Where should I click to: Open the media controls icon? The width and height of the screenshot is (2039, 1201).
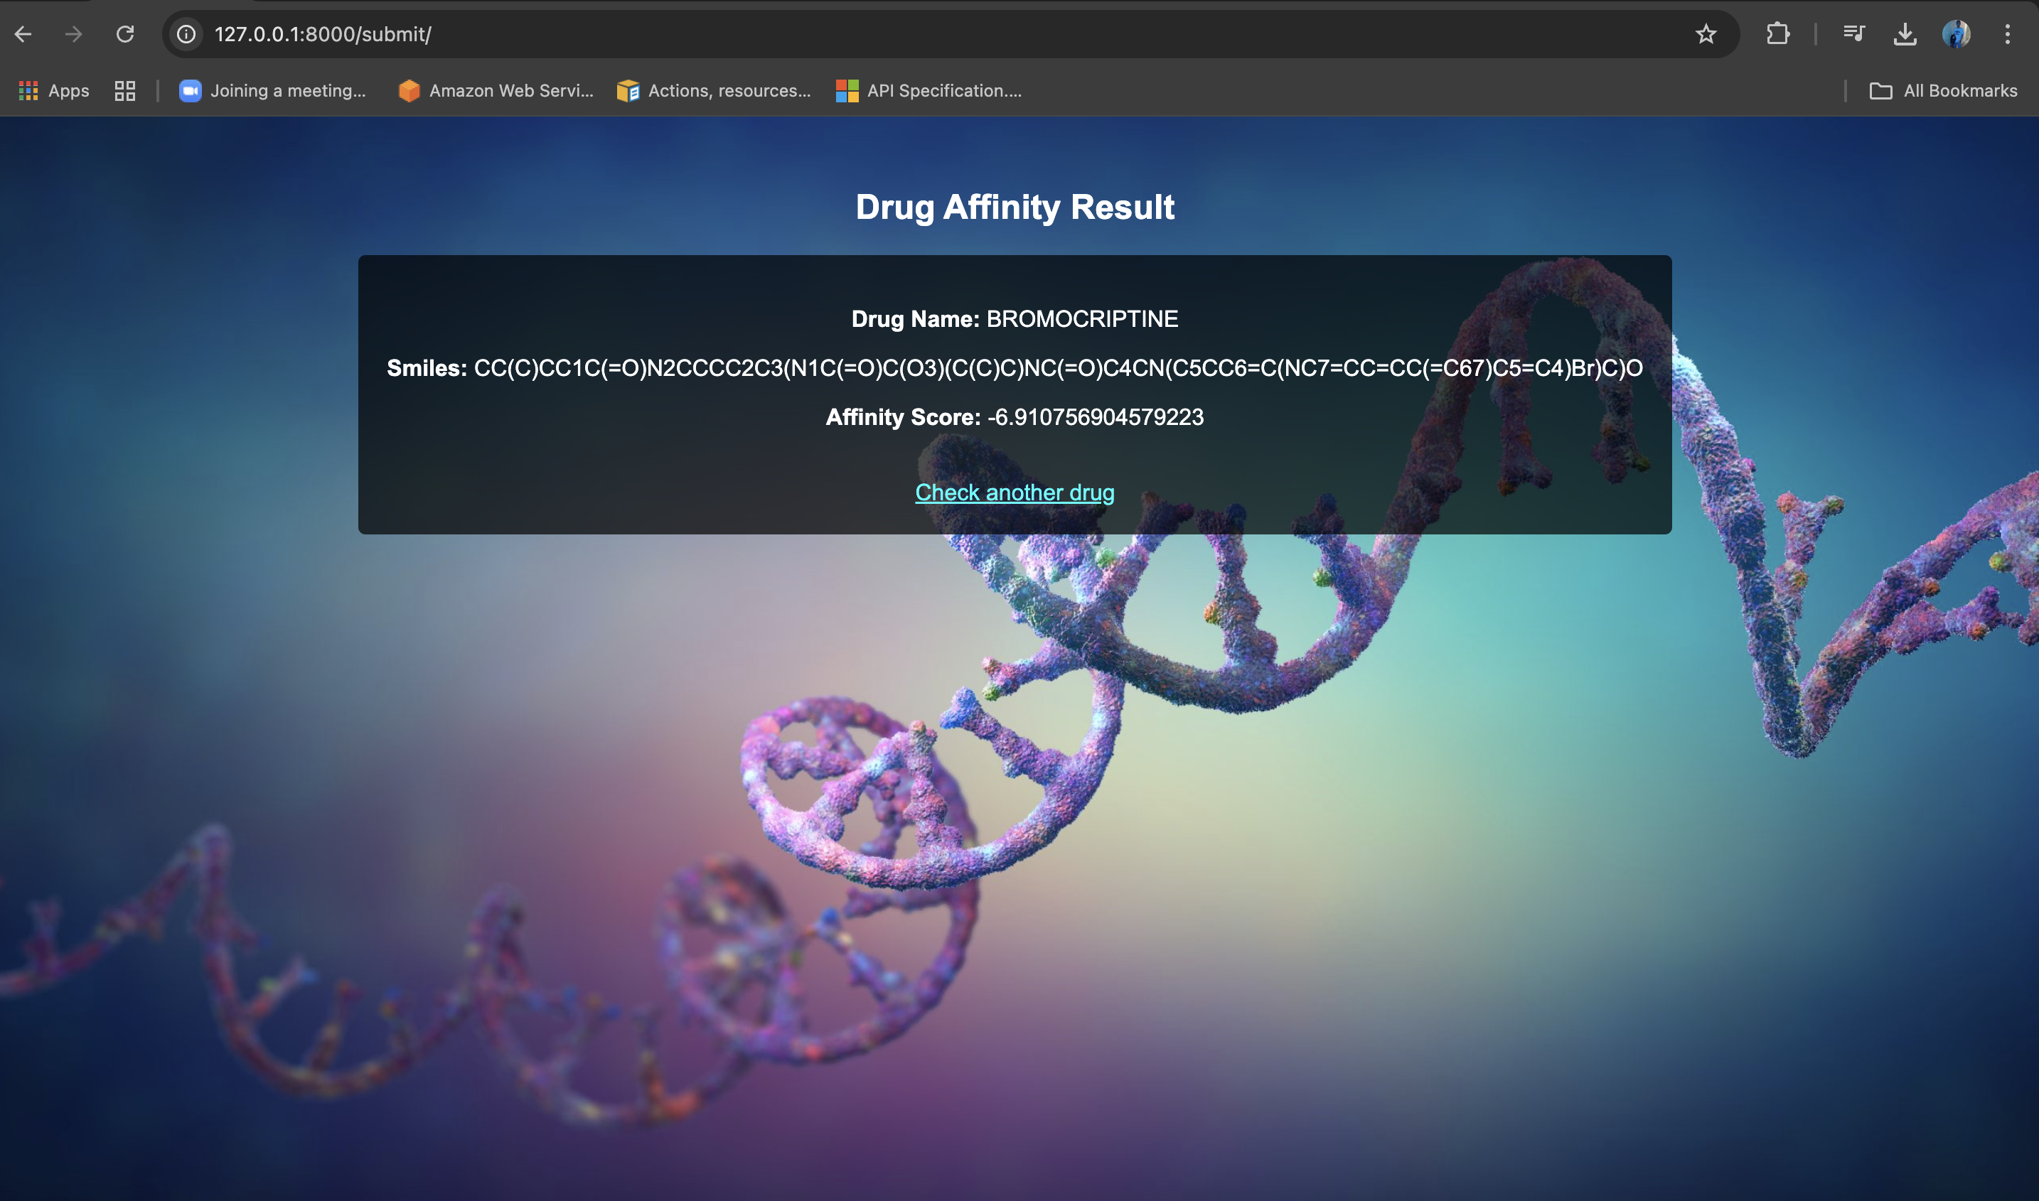(x=1853, y=34)
